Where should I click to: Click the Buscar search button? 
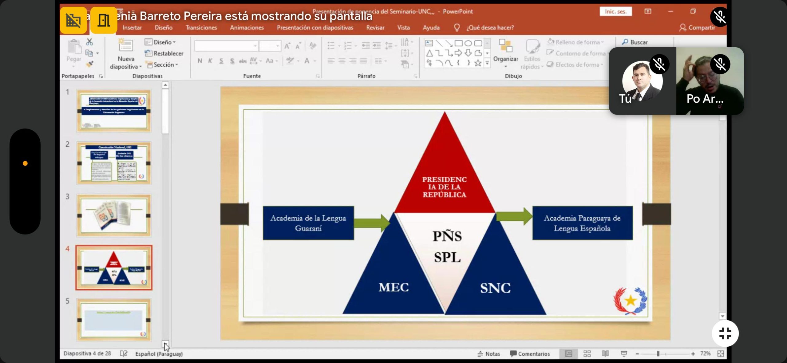[x=635, y=42]
